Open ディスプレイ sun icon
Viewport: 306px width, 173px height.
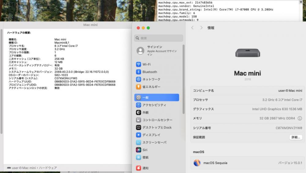pyautogui.click(x=138, y=135)
